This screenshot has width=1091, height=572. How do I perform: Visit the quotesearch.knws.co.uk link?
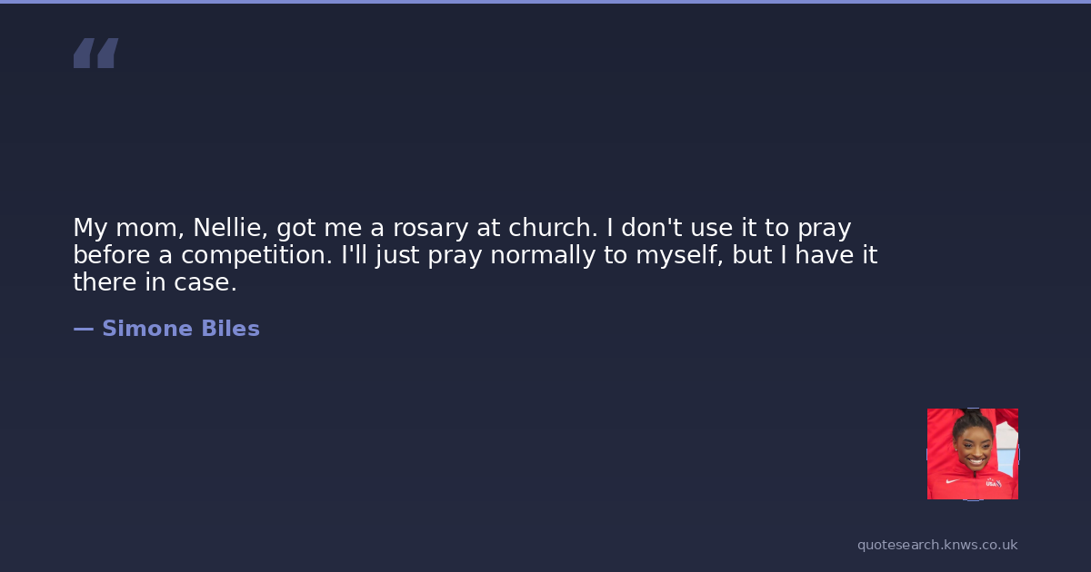(x=936, y=545)
